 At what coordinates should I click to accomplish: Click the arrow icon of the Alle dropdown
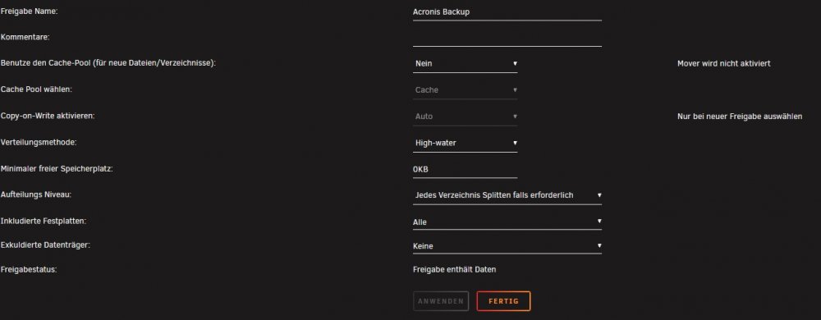[x=599, y=222]
